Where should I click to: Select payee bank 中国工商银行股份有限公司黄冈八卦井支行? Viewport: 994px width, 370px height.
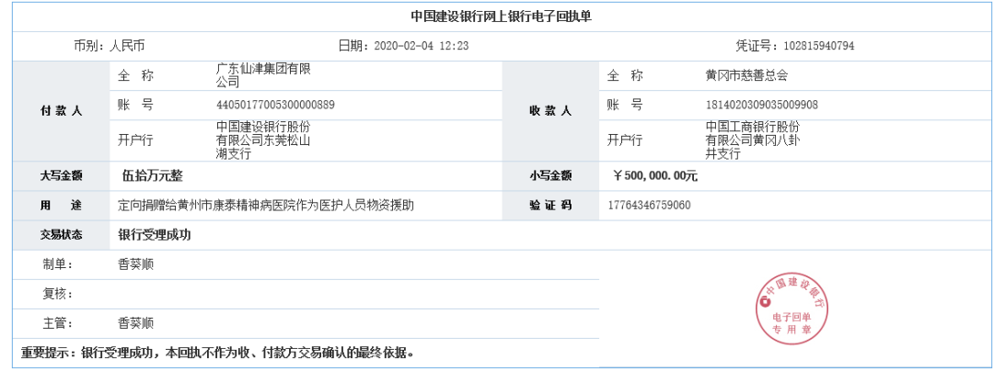(x=753, y=140)
